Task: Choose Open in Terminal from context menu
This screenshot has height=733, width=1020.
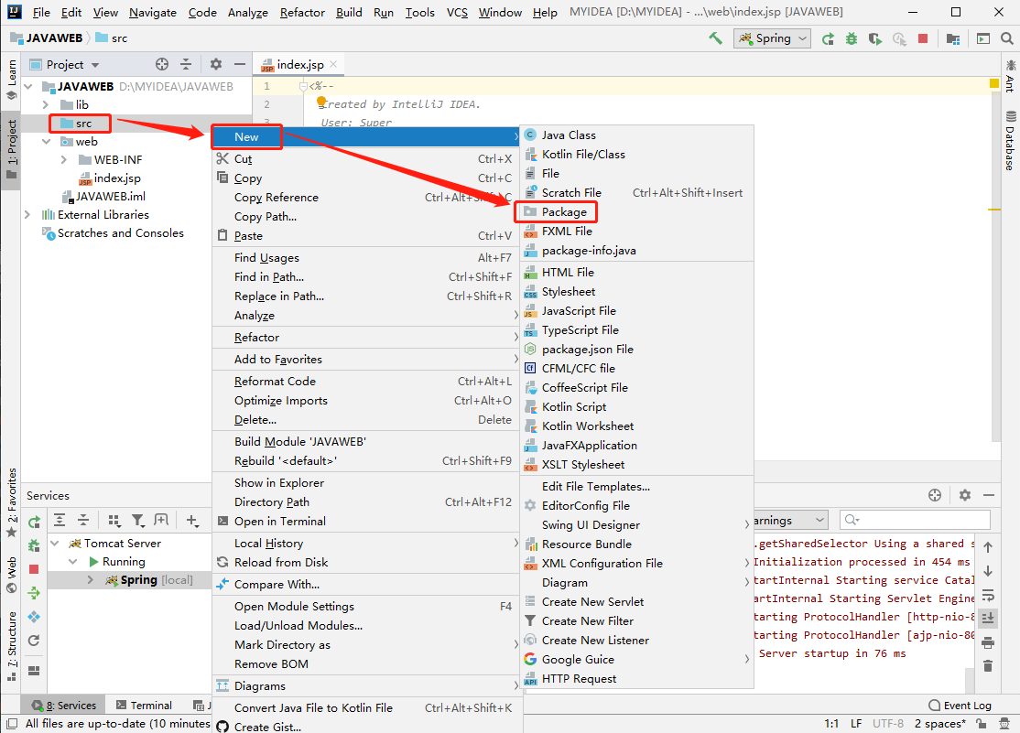Action: pyautogui.click(x=279, y=522)
